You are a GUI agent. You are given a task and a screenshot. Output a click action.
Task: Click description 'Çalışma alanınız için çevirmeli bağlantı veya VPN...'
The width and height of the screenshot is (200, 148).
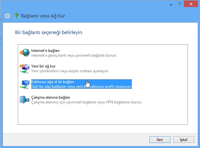[87, 102]
